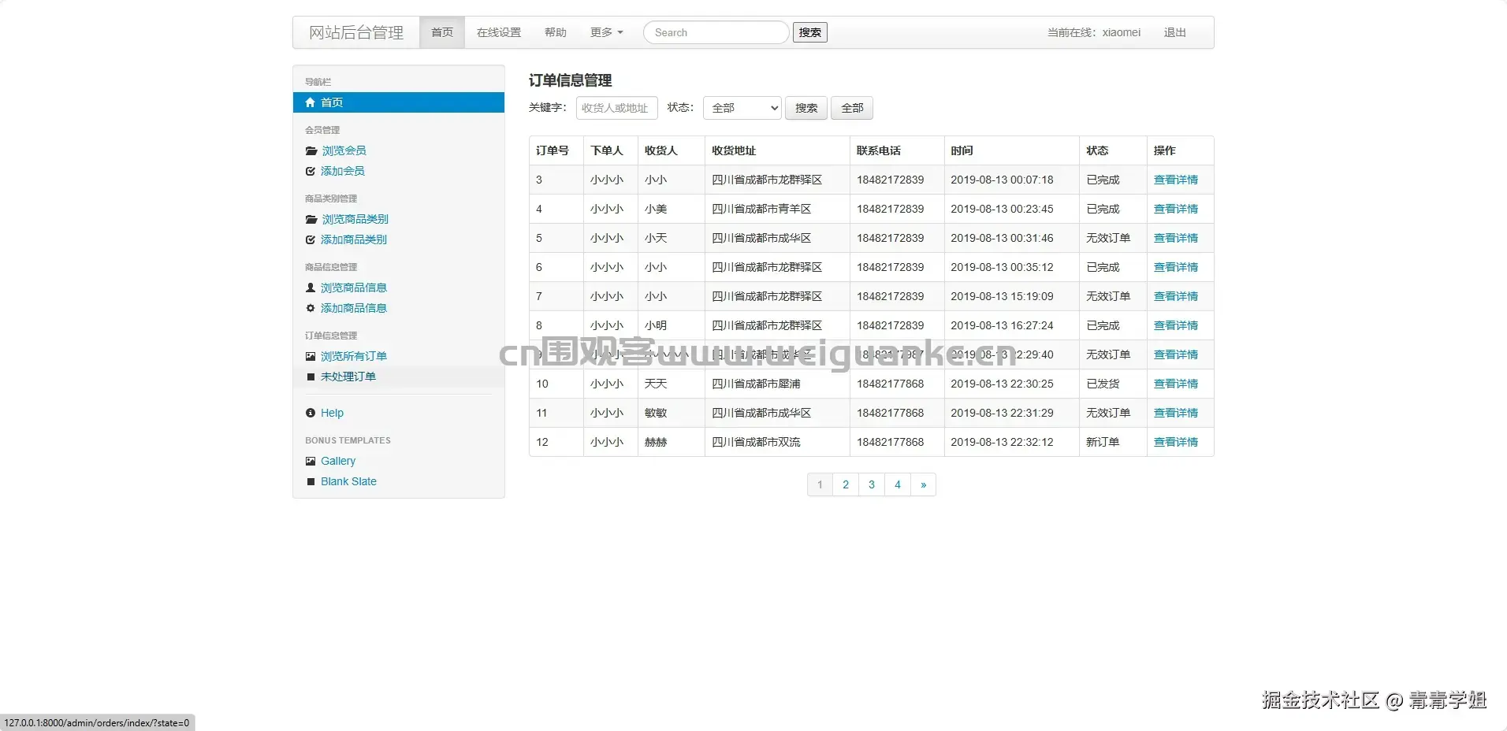View details of order 3
The image size is (1507, 731).
[x=1175, y=180]
